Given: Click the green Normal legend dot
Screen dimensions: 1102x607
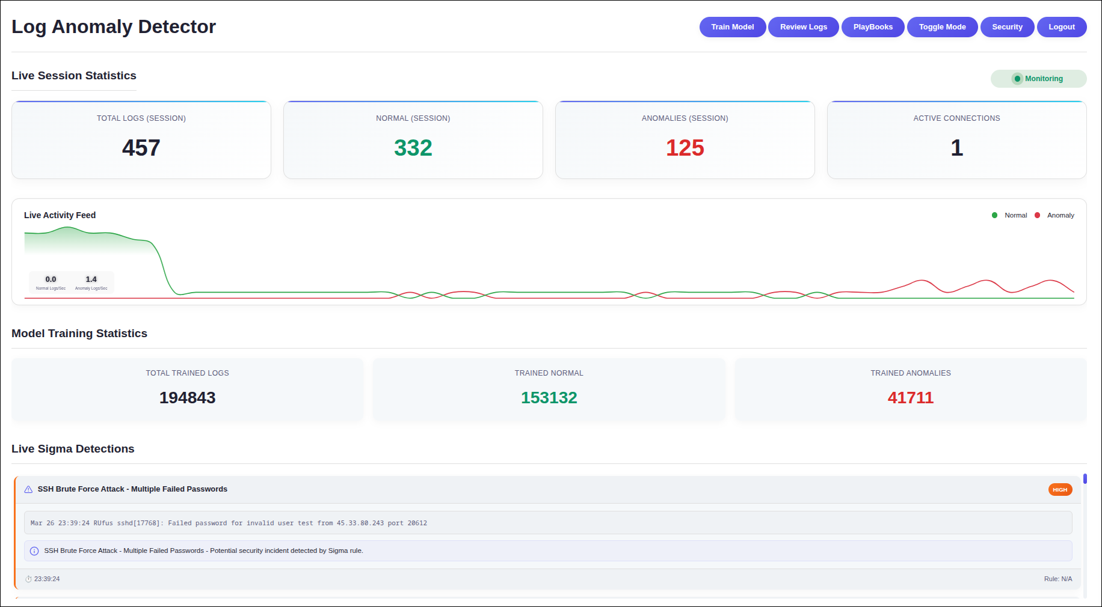Looking at the screenshot, I should point(994,215).
